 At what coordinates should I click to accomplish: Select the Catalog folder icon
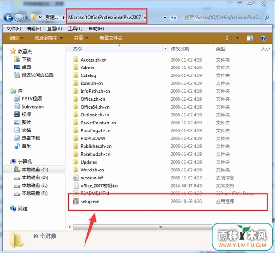click(76, 75)
